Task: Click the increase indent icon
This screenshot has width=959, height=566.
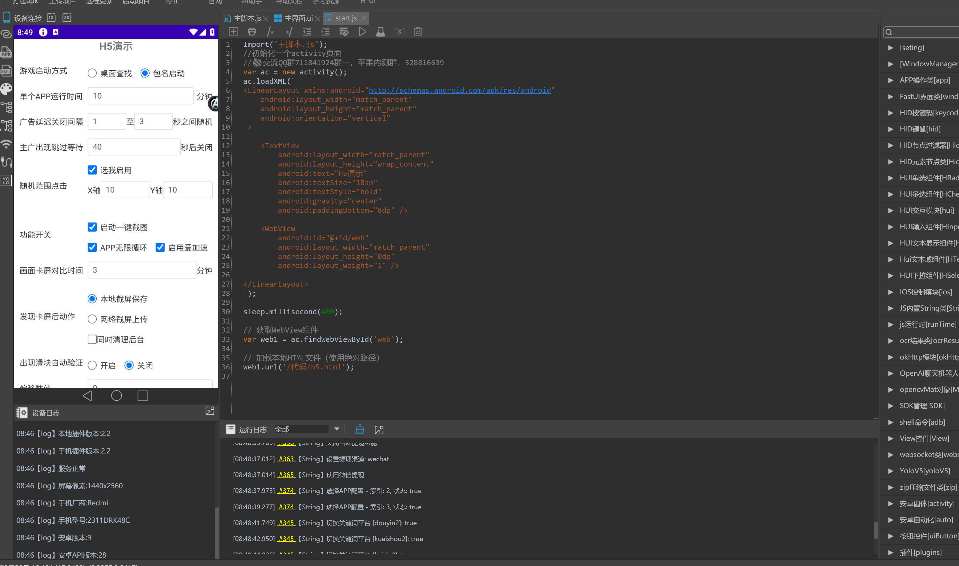Action: [326, 32]
